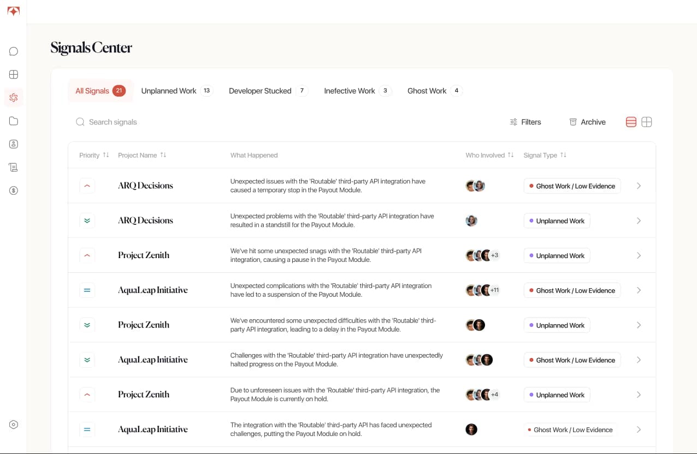697x454 pixels.
Task: Open the settings icon at the sidebar bottom
Action: coord(14,425)
